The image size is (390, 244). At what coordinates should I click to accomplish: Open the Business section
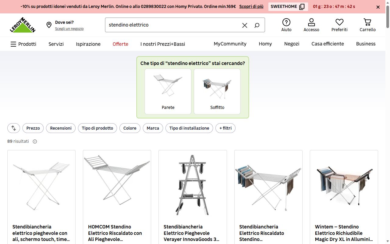(x=366, y=44)
